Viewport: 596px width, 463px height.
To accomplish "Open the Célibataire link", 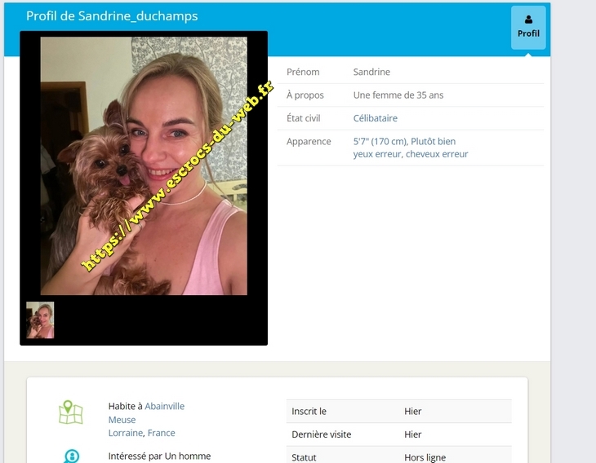I will [375, 118].
